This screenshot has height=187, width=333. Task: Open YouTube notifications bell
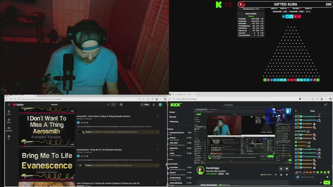point(154,105)
